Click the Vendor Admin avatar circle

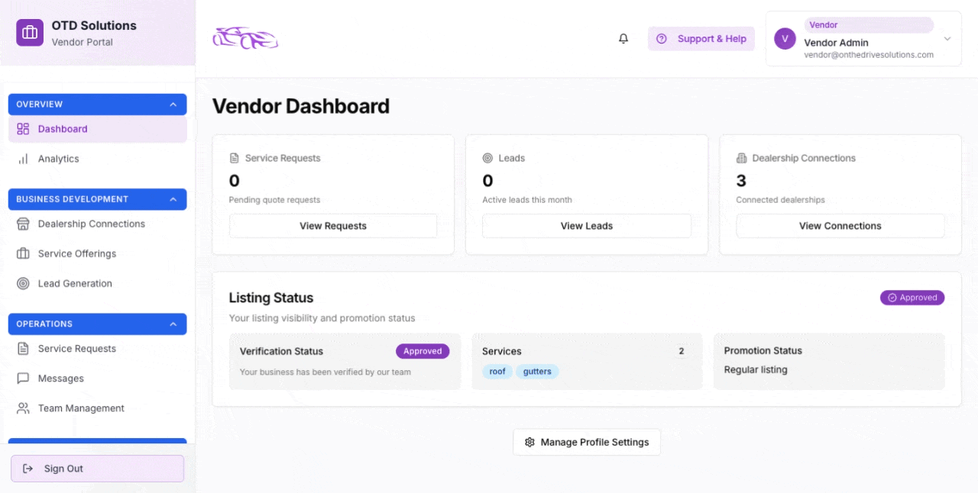pos(785,39)
